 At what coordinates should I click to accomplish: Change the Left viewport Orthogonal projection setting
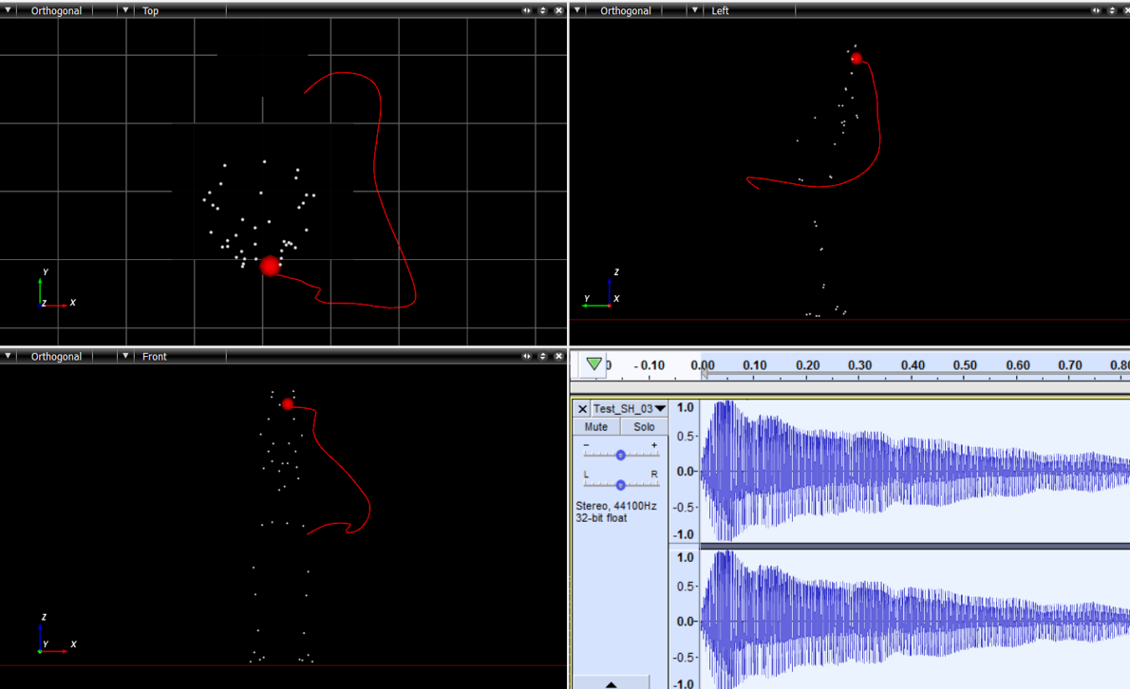pos(626,10)
